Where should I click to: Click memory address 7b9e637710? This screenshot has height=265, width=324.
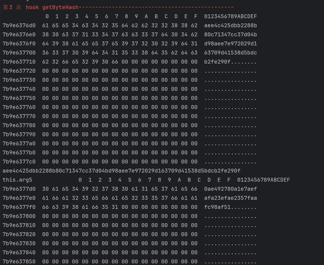pyautogui.click(x=19, y=62)
